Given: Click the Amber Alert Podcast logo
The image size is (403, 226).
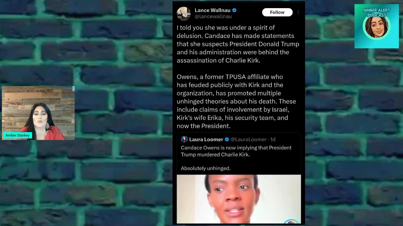Looking at the screenshot, I should 377,26.
